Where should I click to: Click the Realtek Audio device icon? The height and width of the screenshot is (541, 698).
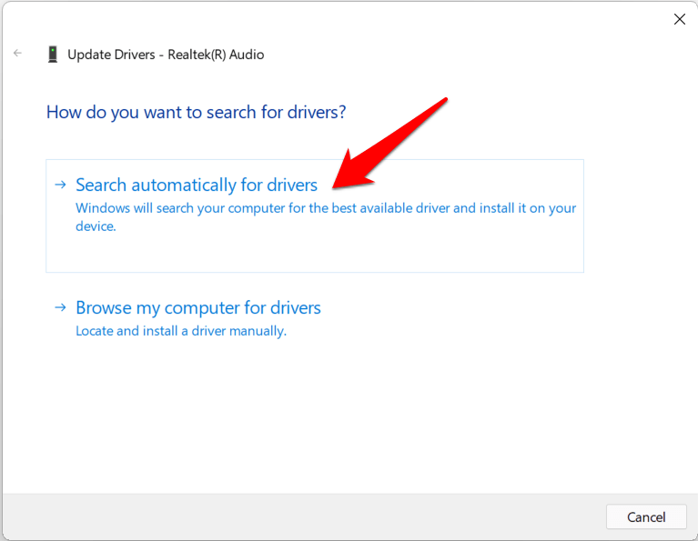coord(53,55)
